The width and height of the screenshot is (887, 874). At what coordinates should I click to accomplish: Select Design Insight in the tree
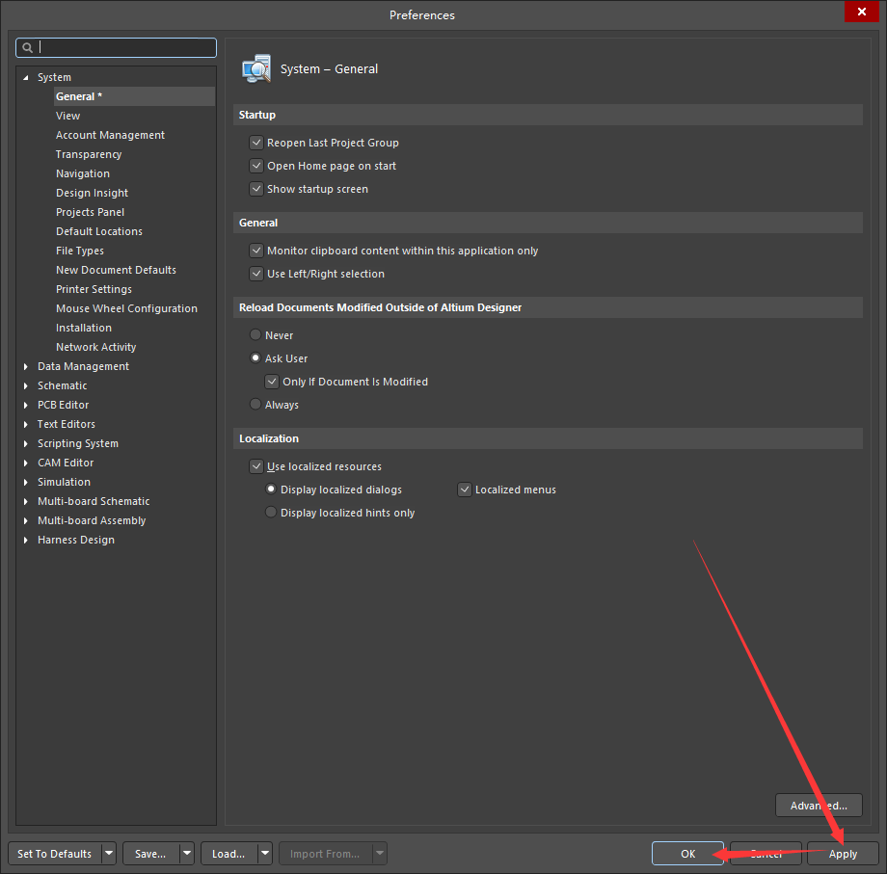pyautogui.click(x=93, y=193)
